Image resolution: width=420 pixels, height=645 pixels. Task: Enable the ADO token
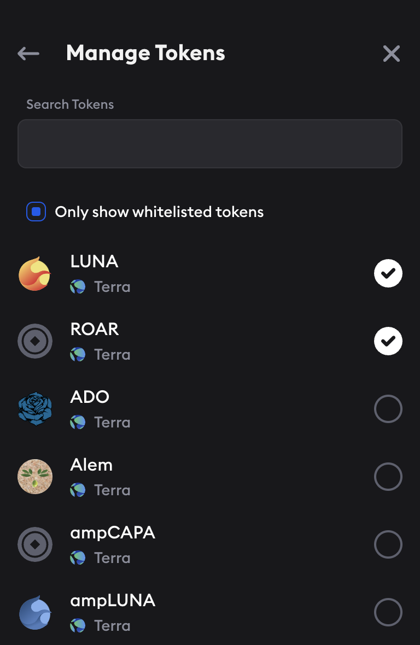(388, 409)
